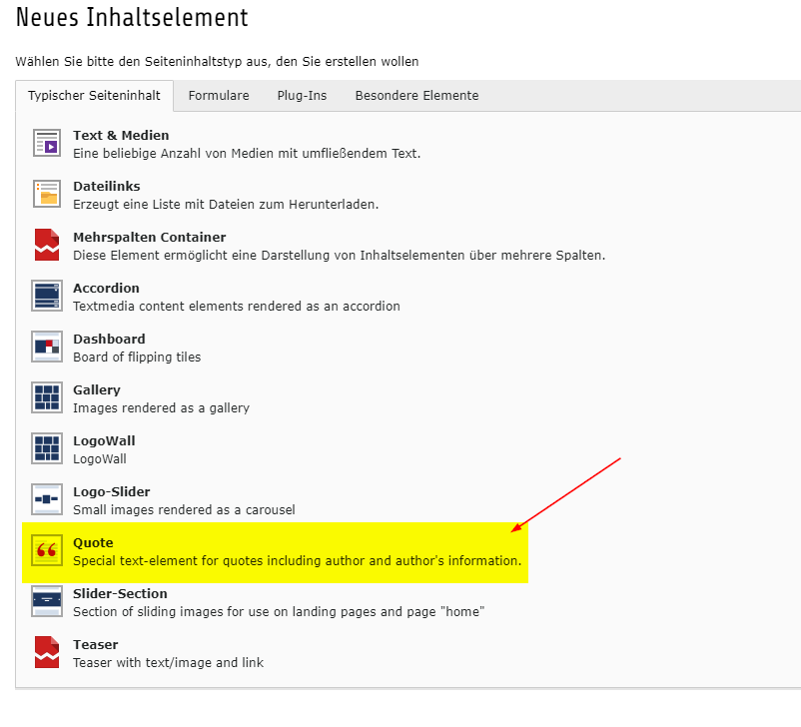Image resolution: width=801 pixels, height=727 pixels.
Task: Choose the Accordion title link
Action: click(x=106, y=289)
